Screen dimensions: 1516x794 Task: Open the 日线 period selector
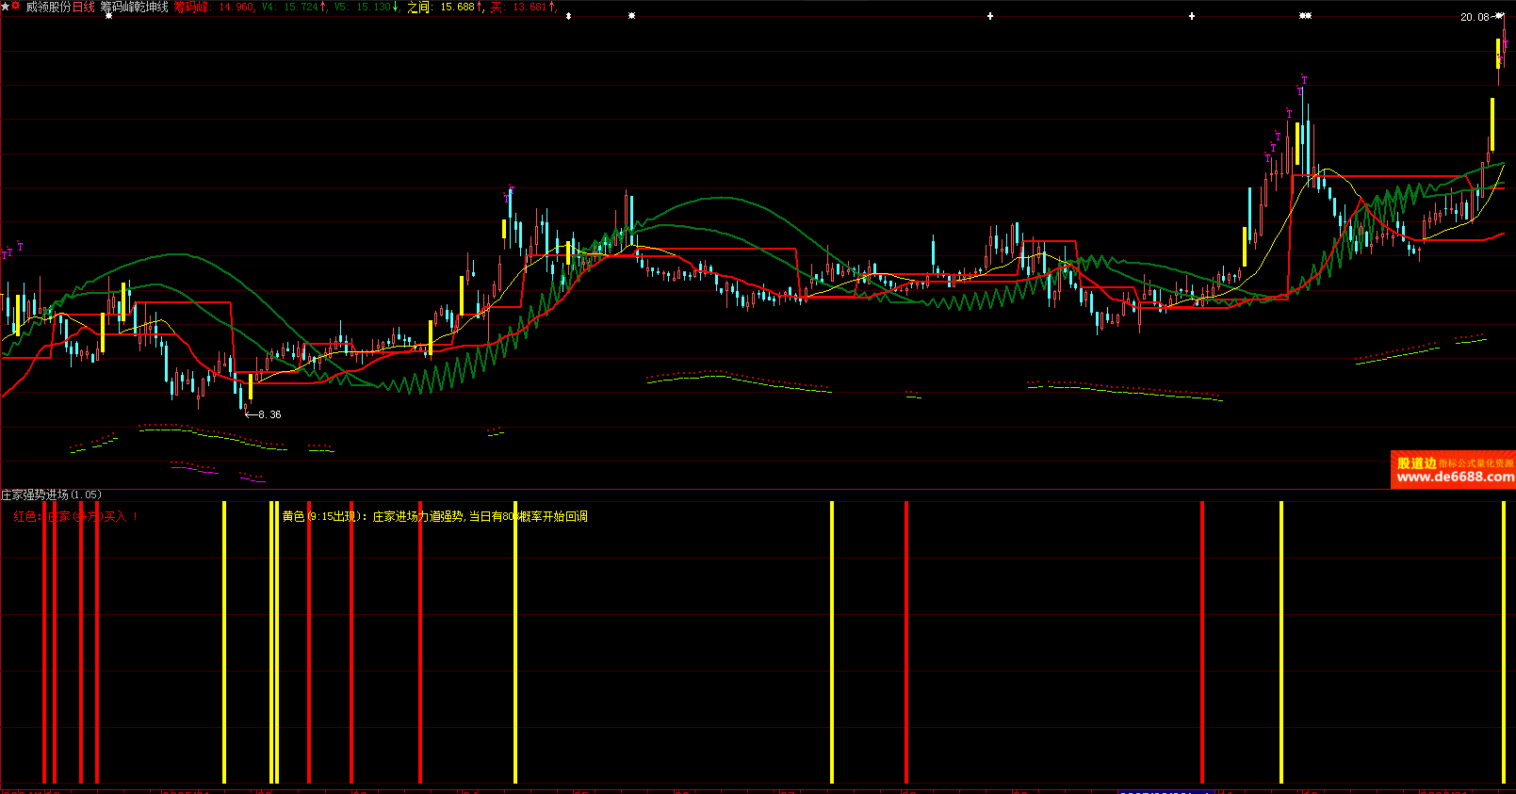[84, 7]
